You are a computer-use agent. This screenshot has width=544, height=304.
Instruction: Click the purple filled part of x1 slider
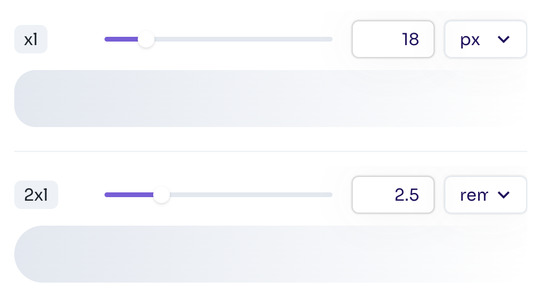[x=121, y=40]
